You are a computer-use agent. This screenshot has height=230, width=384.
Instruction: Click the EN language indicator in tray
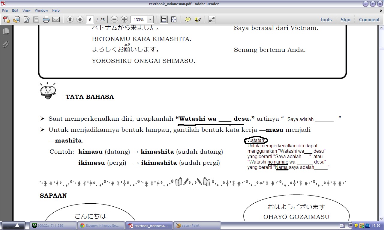[342, 226]
